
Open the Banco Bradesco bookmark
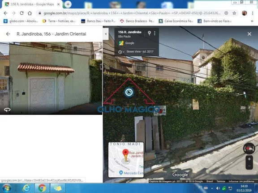tap(137, 21)
